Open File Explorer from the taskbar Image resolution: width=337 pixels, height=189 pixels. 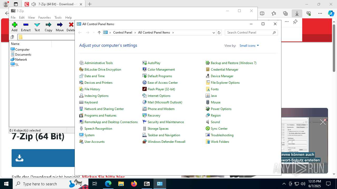click(121, 184)
